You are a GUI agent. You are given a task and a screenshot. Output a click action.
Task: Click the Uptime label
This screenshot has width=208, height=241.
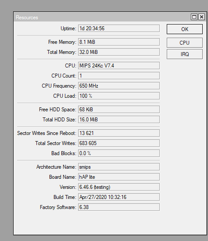tap(68, 28)
